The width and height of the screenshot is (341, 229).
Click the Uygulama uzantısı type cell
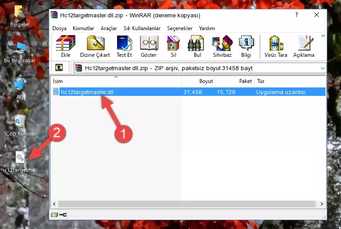point(281,92)
